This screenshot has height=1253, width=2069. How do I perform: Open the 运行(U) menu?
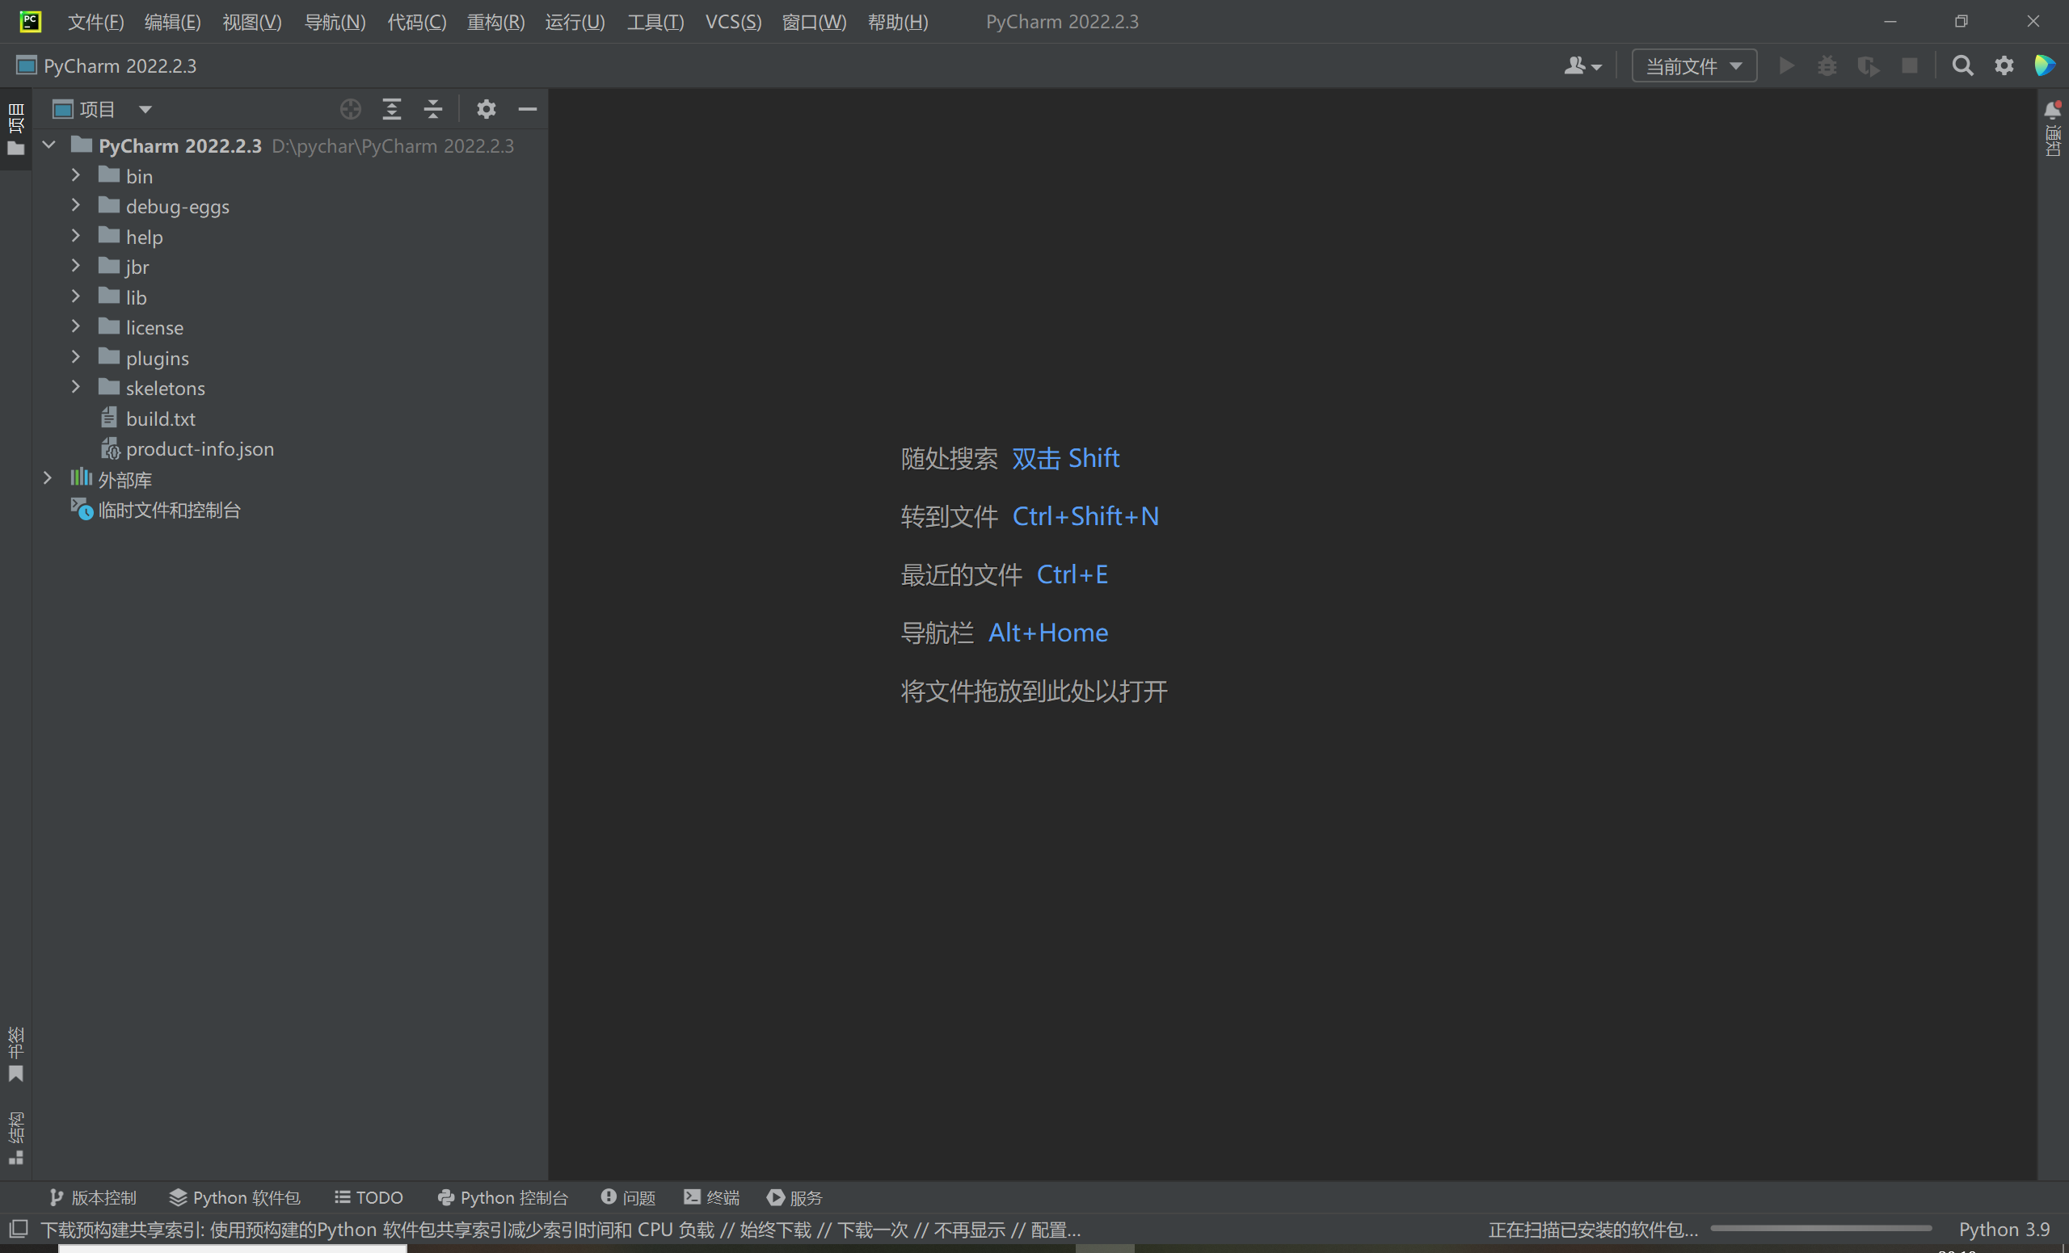pyautogui.click(x=575, y=22)
